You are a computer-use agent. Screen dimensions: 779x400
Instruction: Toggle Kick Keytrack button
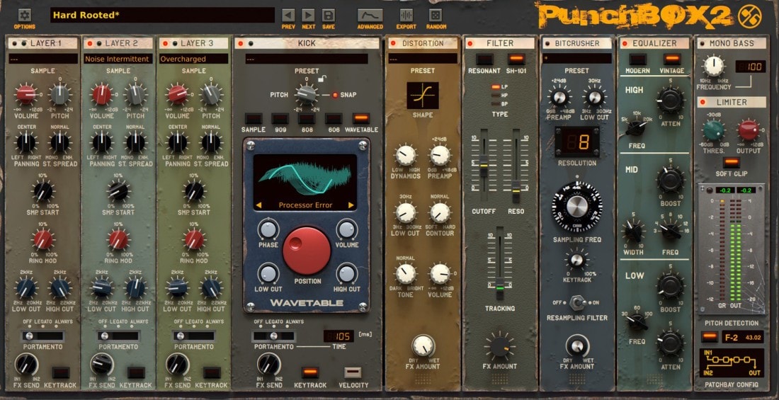pos(310,372)
